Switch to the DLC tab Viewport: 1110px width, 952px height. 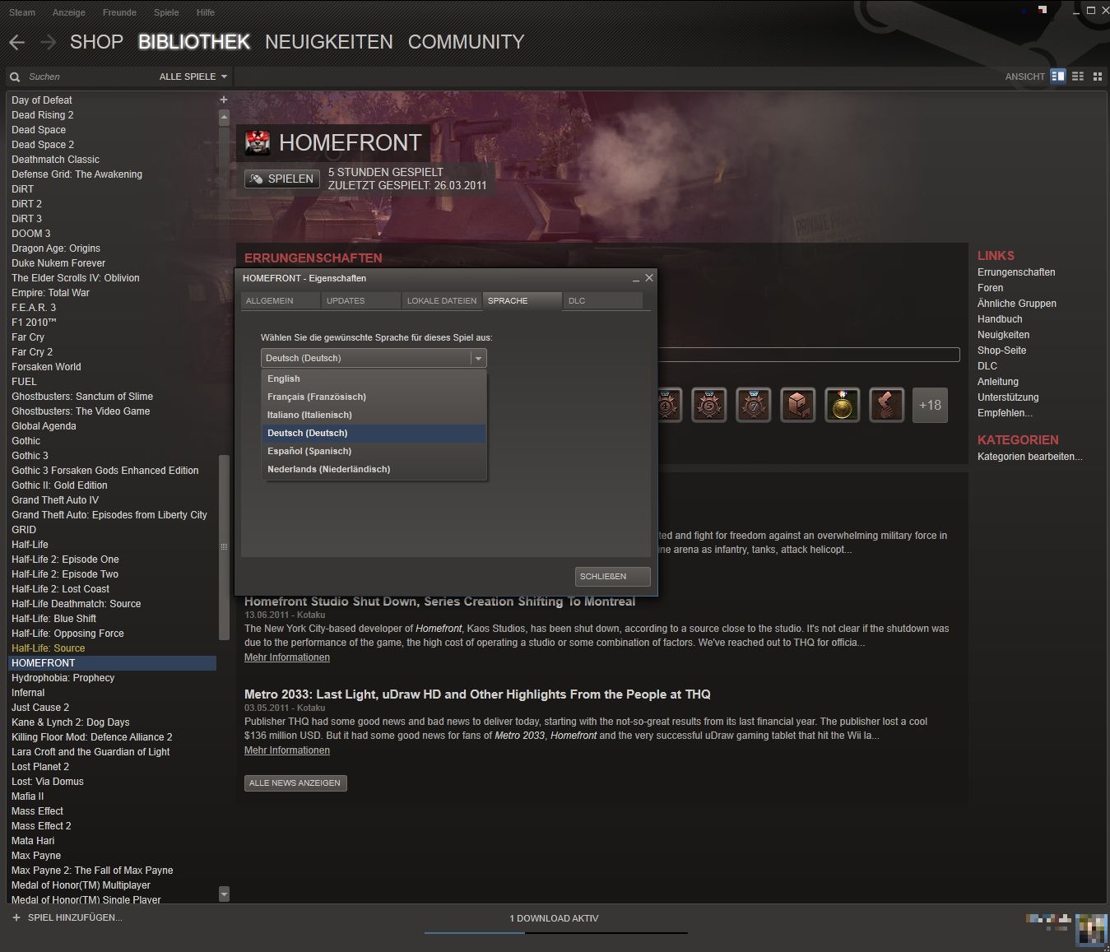coord(603,300)
